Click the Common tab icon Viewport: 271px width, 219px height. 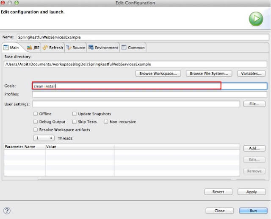[x=124, y=47]
